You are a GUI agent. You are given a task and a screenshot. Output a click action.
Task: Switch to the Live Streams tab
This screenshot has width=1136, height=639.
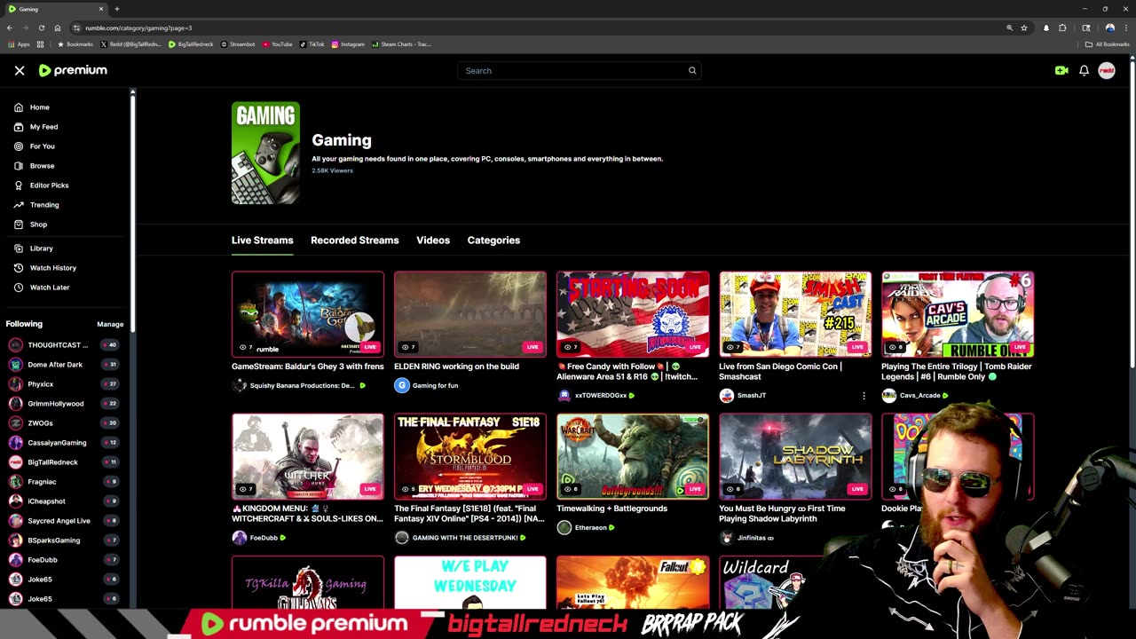pyautogui.click(x=262, y=241)
